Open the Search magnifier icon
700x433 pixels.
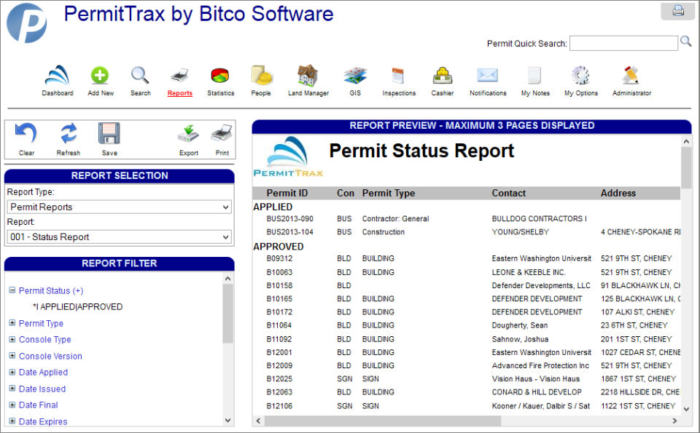coord(140,75)
